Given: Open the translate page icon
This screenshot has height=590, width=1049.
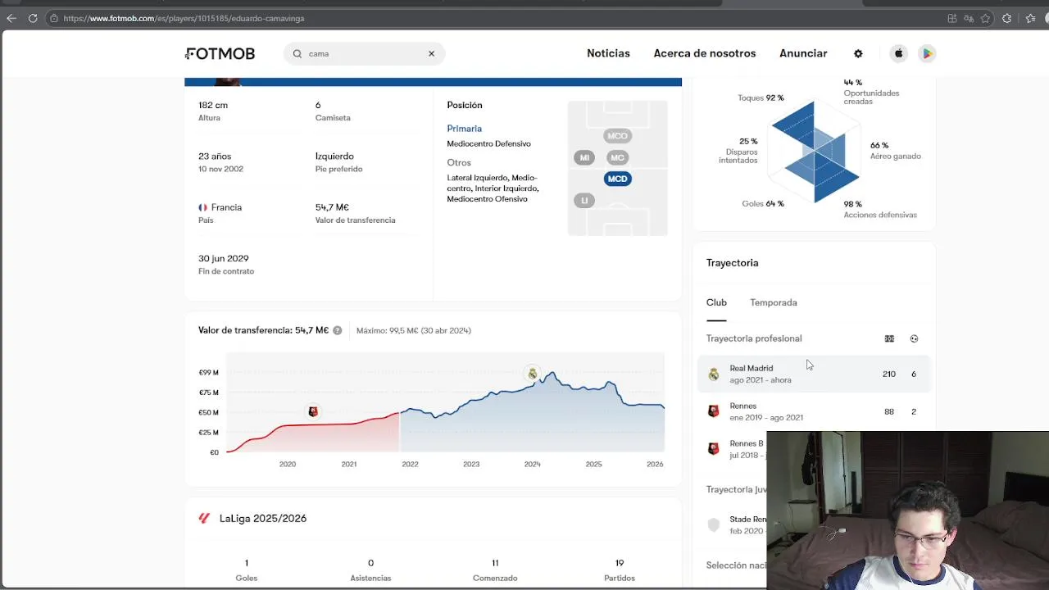Looking at the screenshot, I should pos(969,18).
